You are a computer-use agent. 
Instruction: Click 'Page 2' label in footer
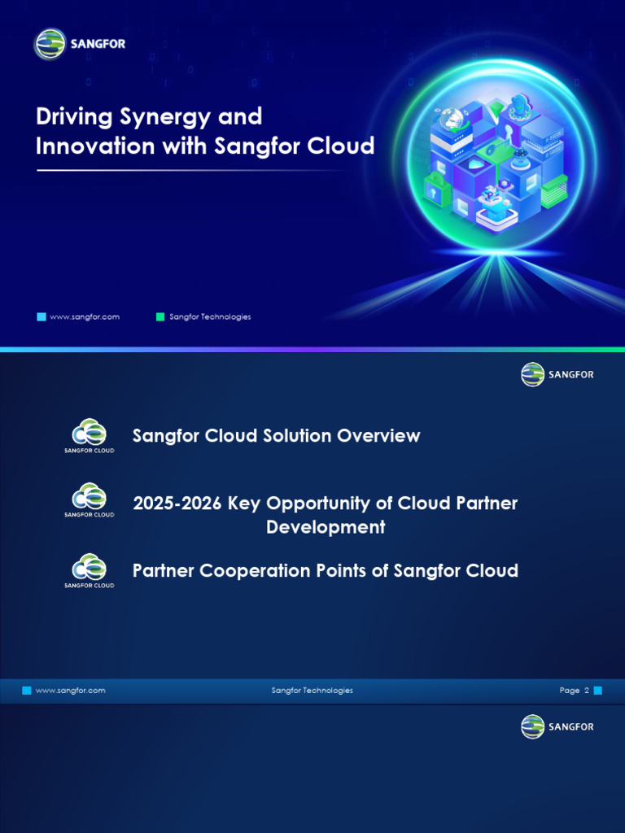tap(574, 691)
